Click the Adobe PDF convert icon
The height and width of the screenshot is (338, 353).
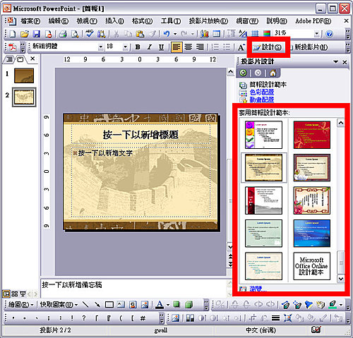pos(12,47)
